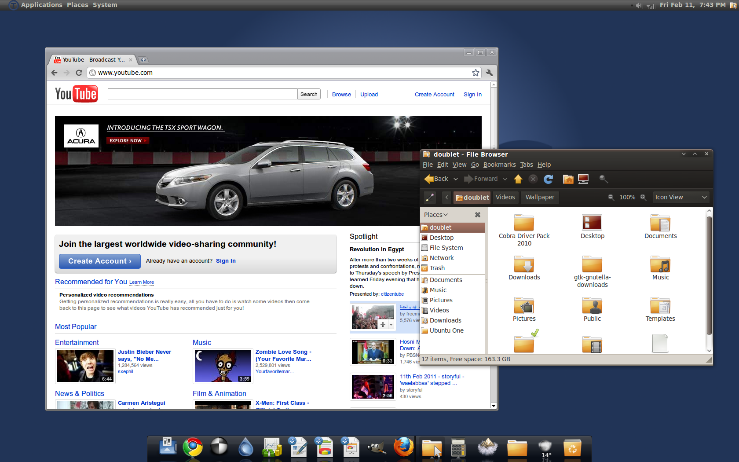Viewport: 739px width, 462px height.
Task: Reload the YouTube page in Chrome
Action: tap(79, 73)
